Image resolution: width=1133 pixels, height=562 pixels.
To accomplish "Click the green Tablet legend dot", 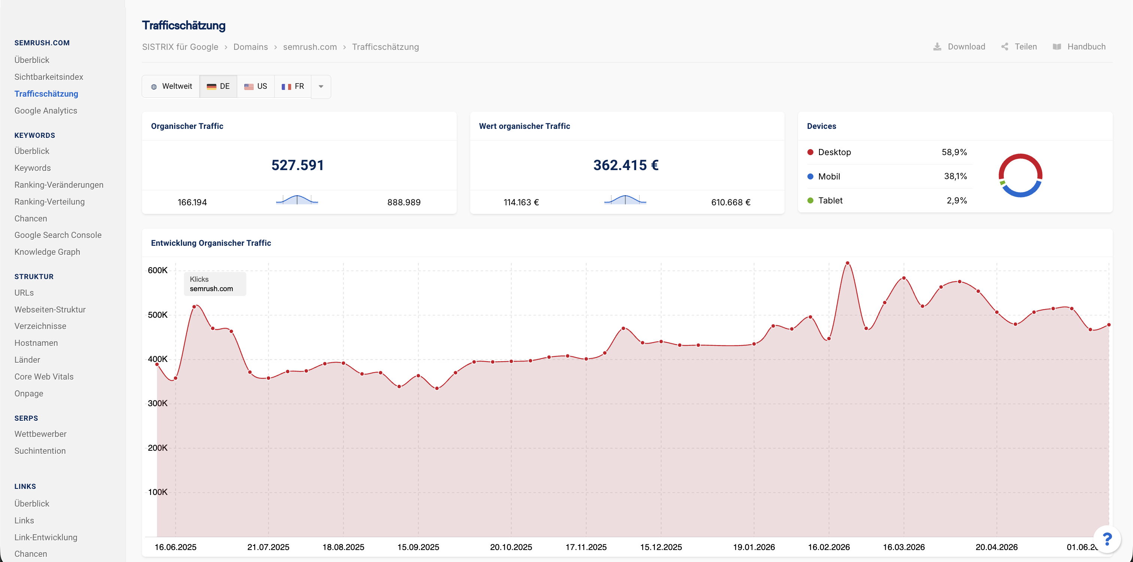I will click(810, 200).
